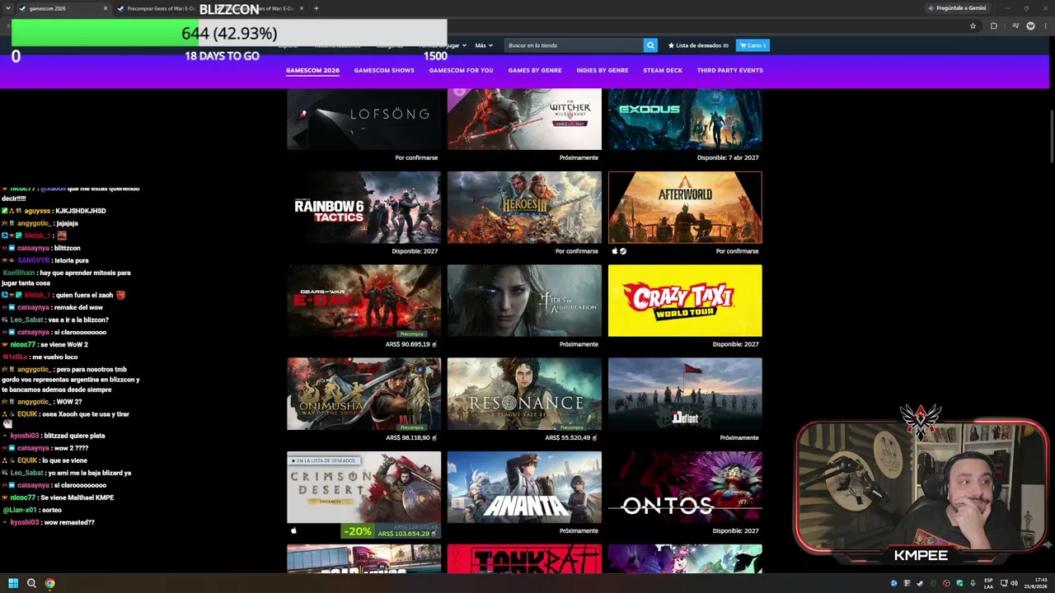The width and height of the screenshot is (1055, 593).
Task: Open the Carro shopping cart button
Action: pyautogui.click(x=753, y=45)
